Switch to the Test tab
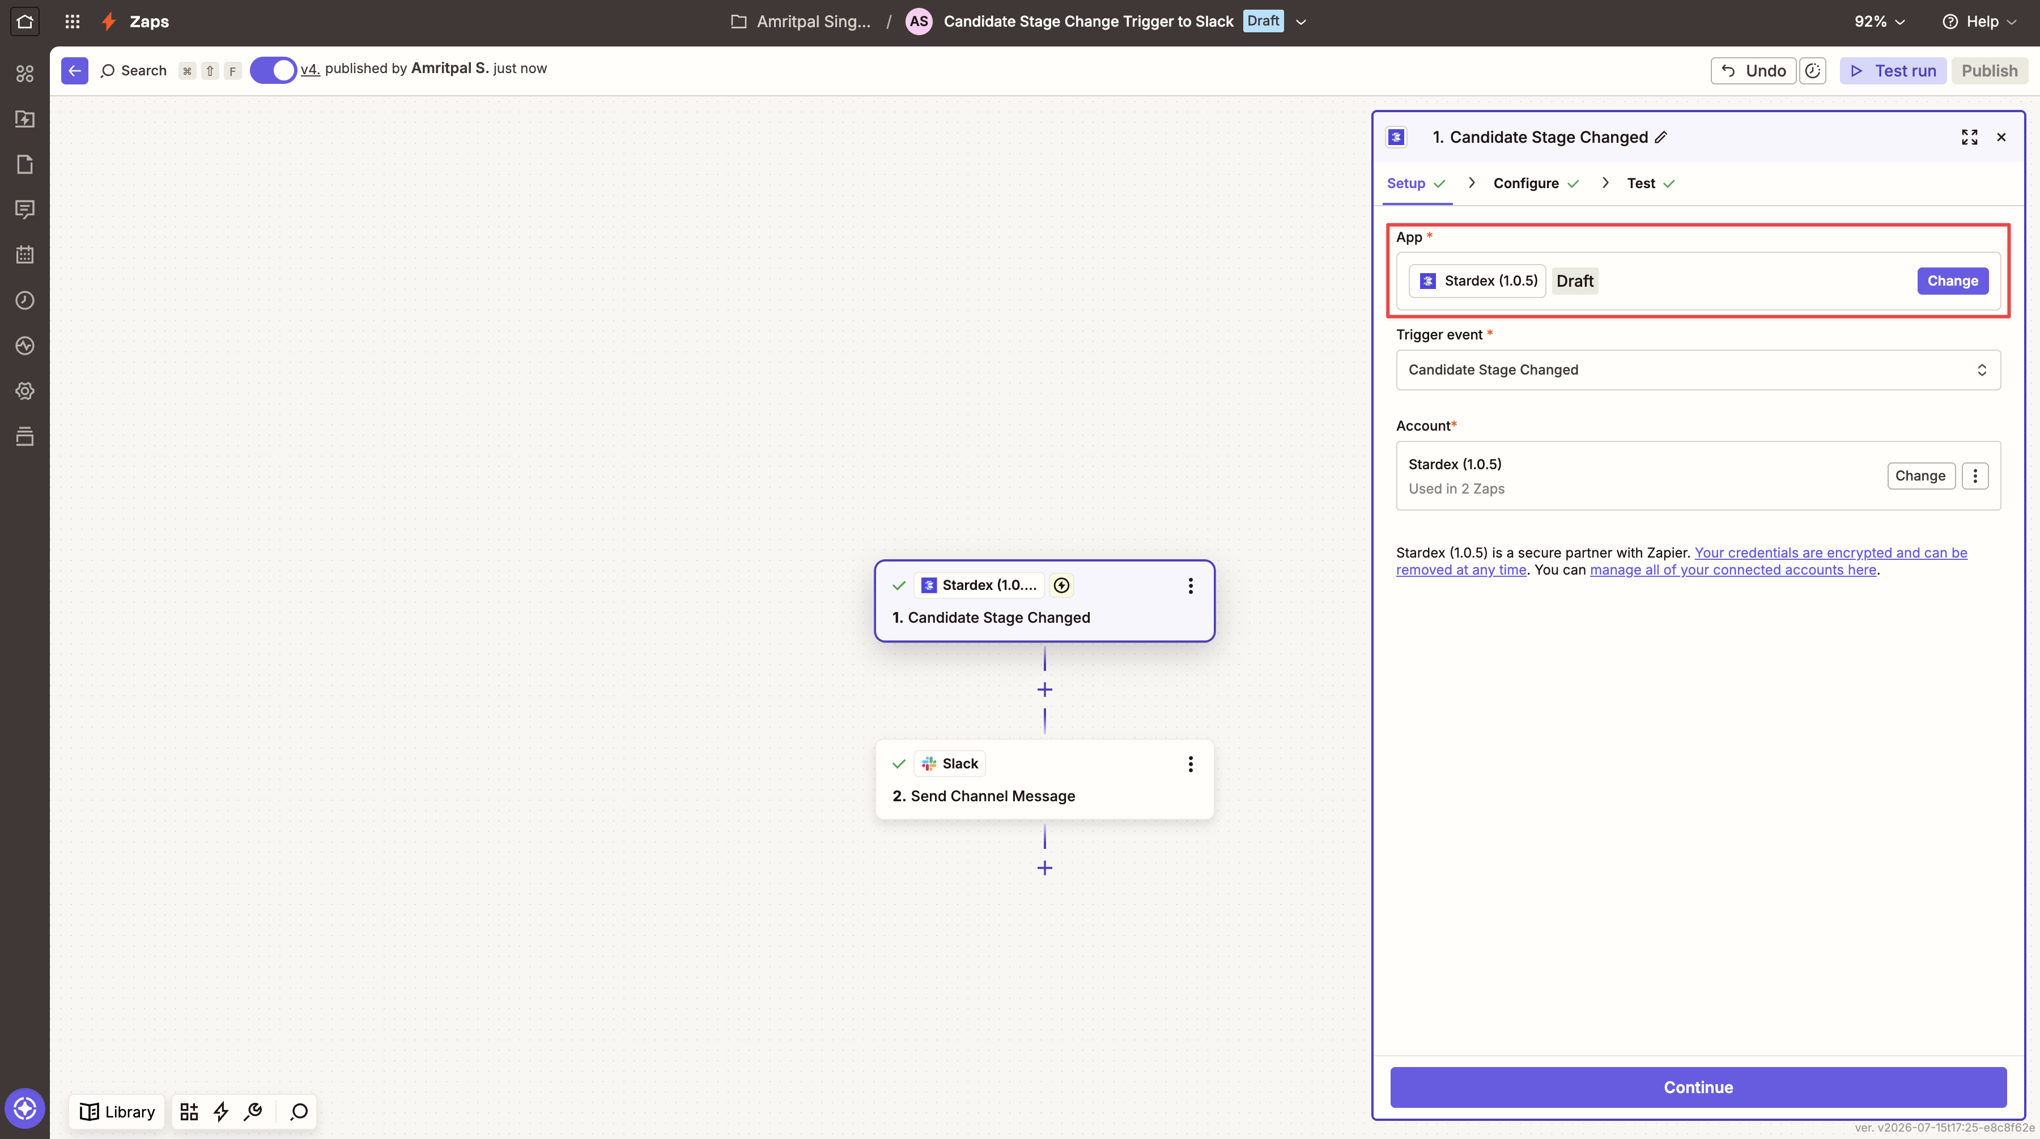 click(x=1650, y=183)
